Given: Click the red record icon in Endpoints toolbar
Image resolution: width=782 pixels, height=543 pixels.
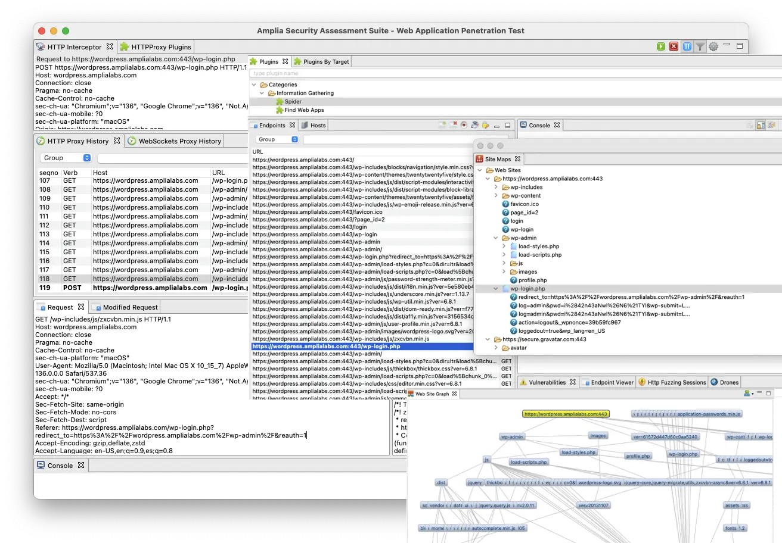Looking at the screenshot, I should pyautogui.click(x=464, y=125).
